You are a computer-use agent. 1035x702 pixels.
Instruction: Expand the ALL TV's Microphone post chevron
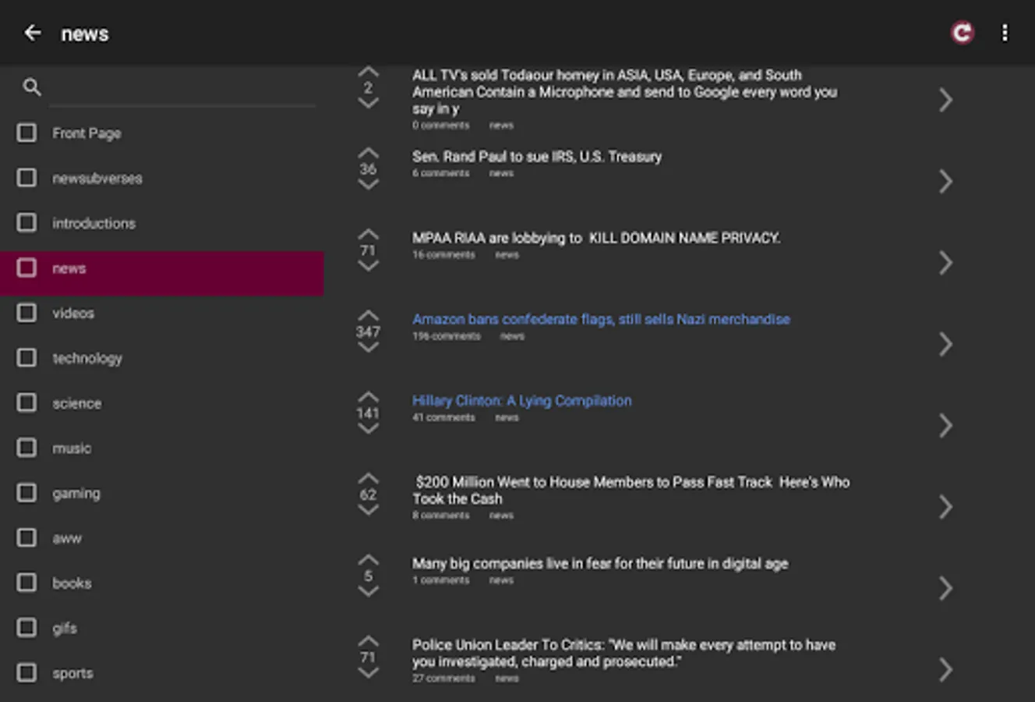pyautogui.click(x=945, y=100)
